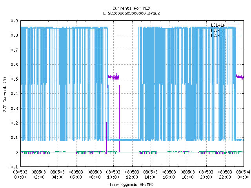Click the light blue legend line sample

coord(233,35)
